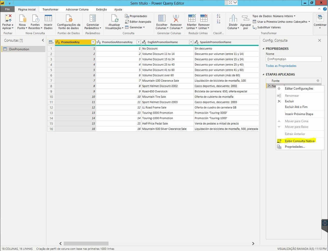The width and height of the screenshot is (328, 251).
Task: Click the Power BI icon in title bar
Action: [3, 3]
